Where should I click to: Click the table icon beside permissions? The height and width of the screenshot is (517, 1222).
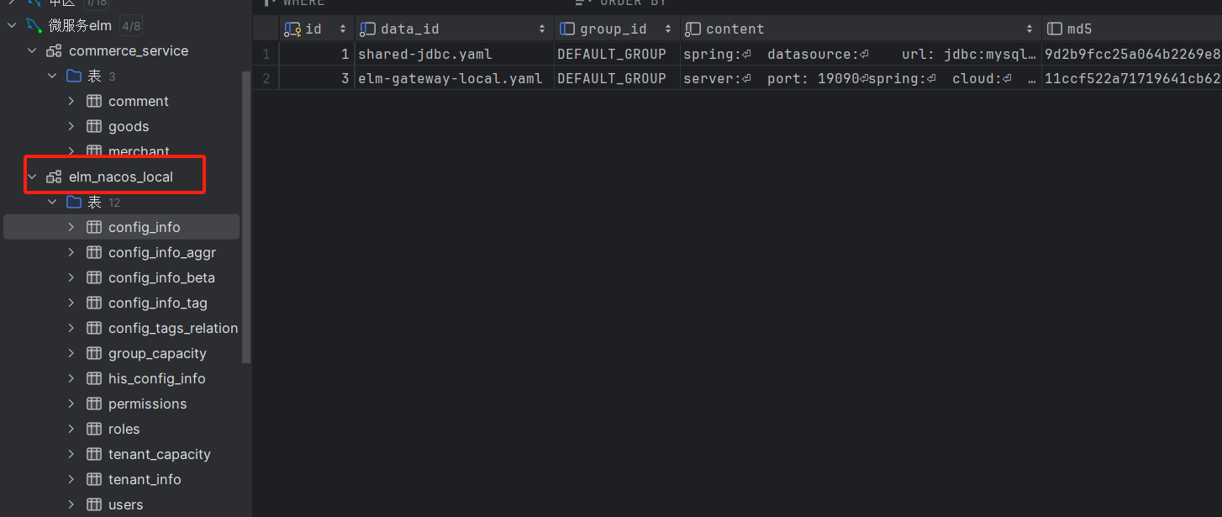click(94, 404)
